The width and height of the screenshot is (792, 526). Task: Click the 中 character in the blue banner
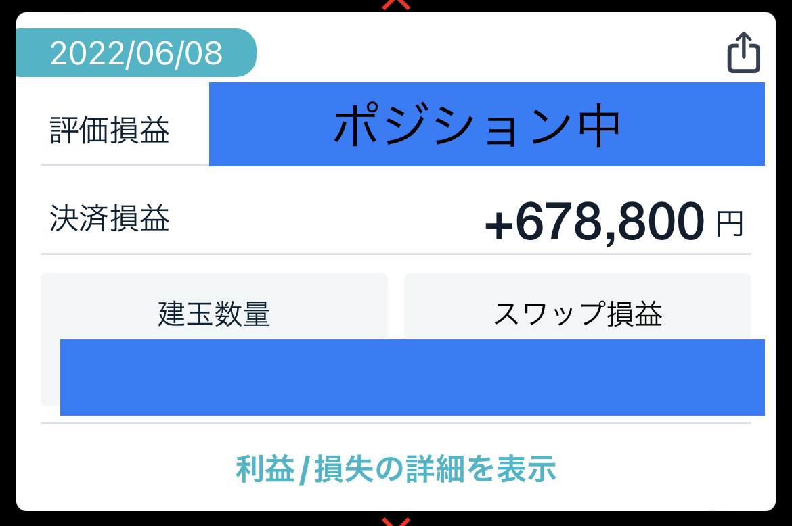tap(599, 125)
